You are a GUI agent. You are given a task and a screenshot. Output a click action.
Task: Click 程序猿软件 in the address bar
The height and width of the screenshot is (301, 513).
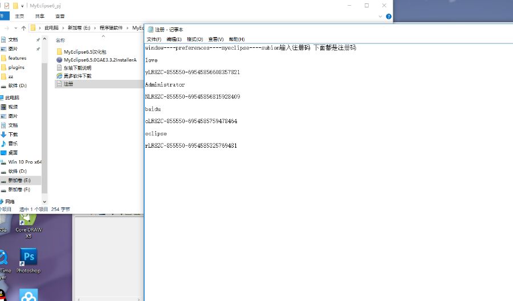point(111,28)
